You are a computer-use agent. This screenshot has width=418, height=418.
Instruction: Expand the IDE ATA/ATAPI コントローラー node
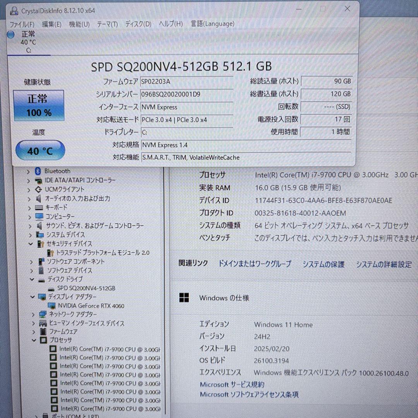point(29,181)
